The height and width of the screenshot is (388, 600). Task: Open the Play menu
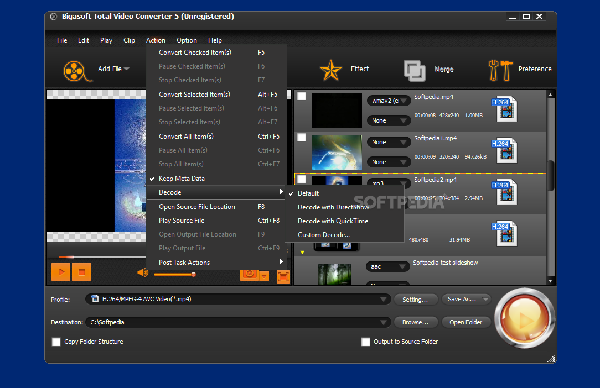[x=106, y=40]
